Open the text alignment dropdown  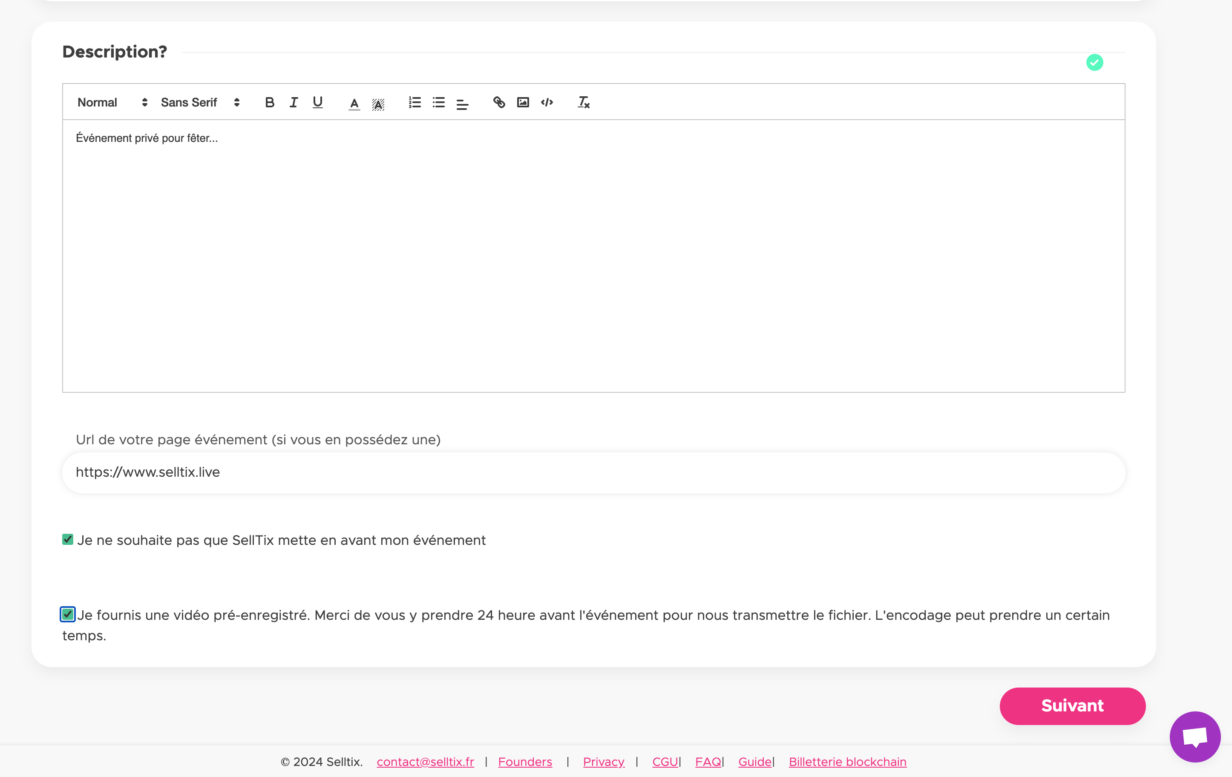click(x=463, y=104)
